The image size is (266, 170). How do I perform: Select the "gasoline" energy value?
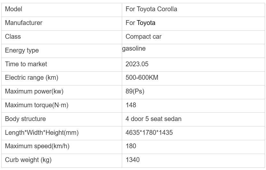[x=134, y=49]
